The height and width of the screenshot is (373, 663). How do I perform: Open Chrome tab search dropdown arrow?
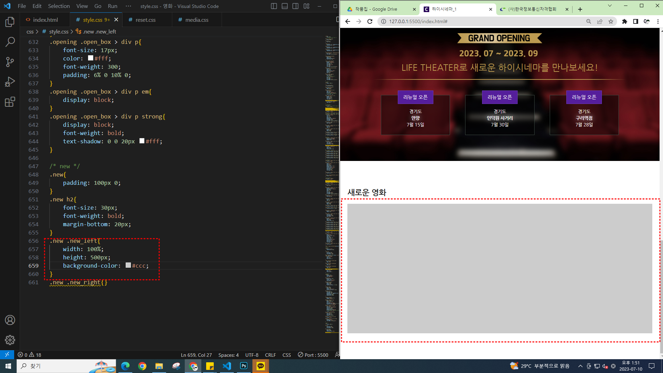click(x=609, y=6)
